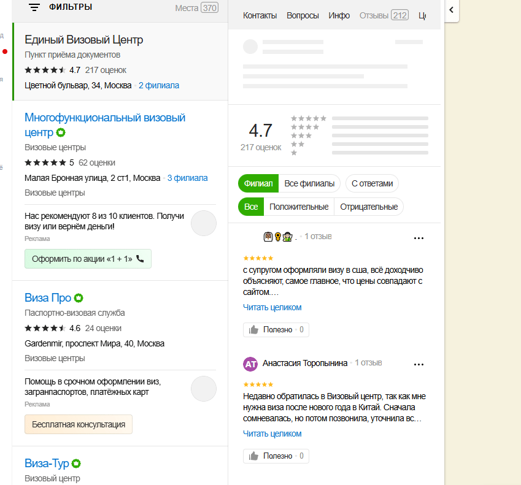Screen dimensions: 521x485
Task: Click thumbs-up Полезно on first review
Action: [x=276, y=330]
